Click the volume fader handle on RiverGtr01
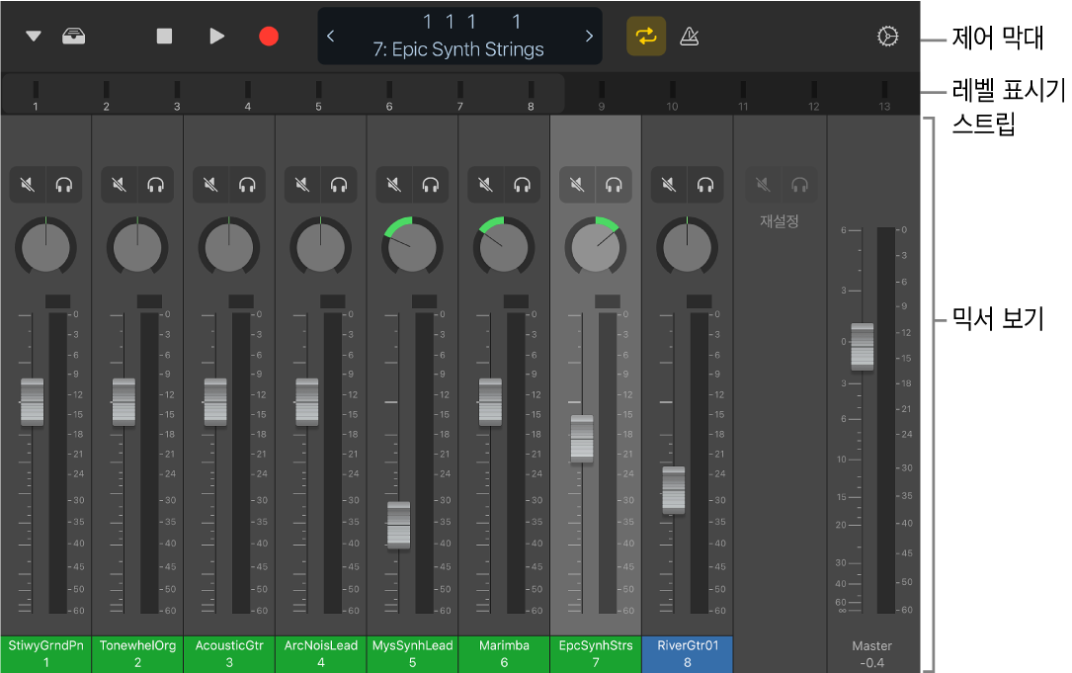1072x673 pixels. tap(674, 490)
